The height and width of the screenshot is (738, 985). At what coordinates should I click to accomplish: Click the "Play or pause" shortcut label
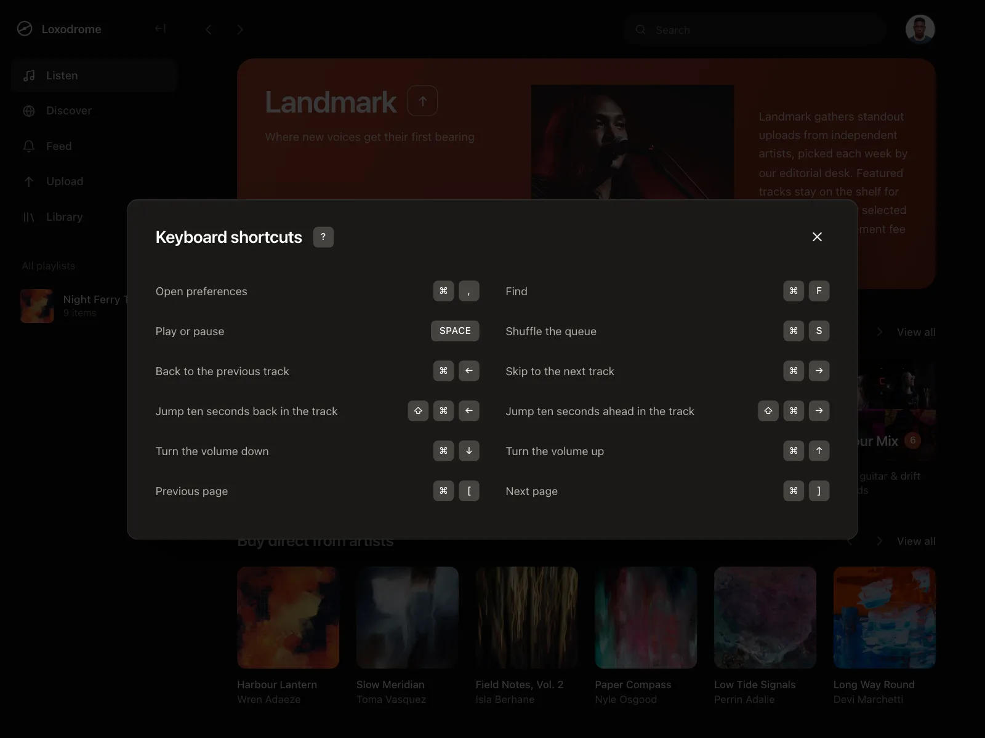tap(190, 331)
